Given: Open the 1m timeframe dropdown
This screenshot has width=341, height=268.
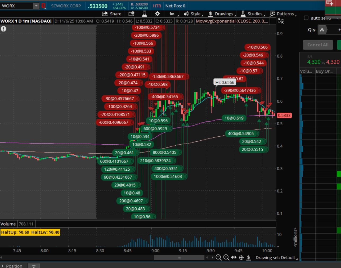Looking at the screenshot, I should click(173, 14).
